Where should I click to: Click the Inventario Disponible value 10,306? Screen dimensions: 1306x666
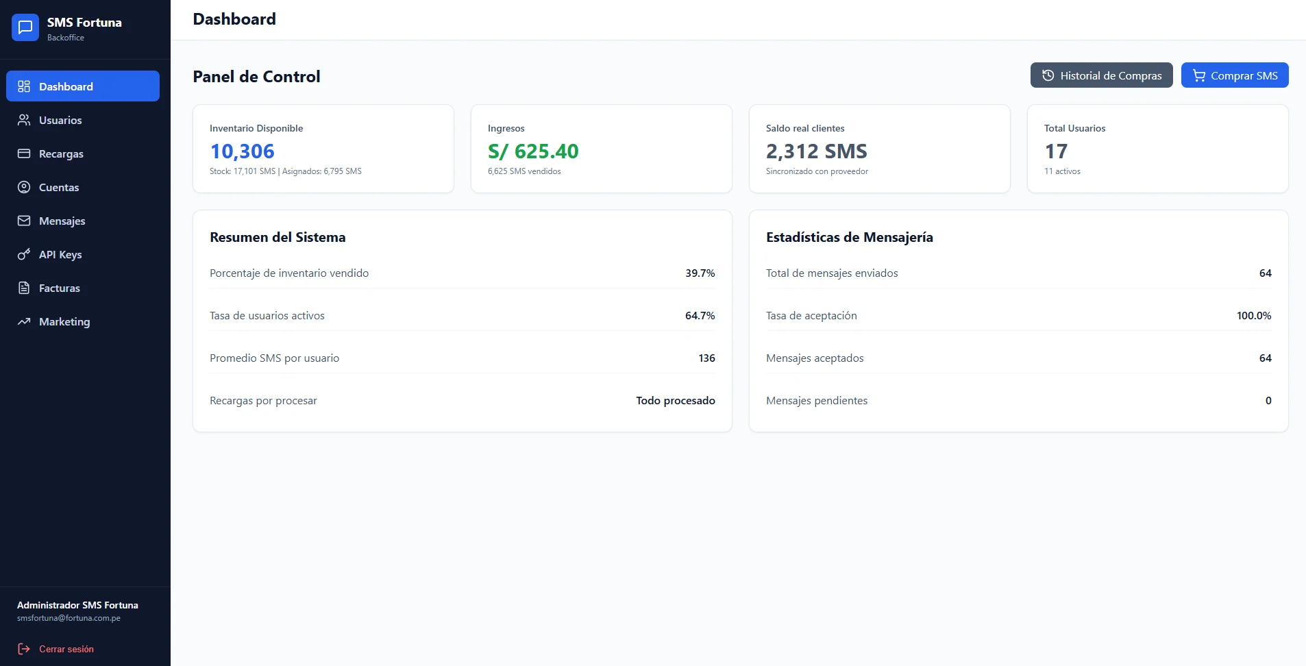coord(242,151)
